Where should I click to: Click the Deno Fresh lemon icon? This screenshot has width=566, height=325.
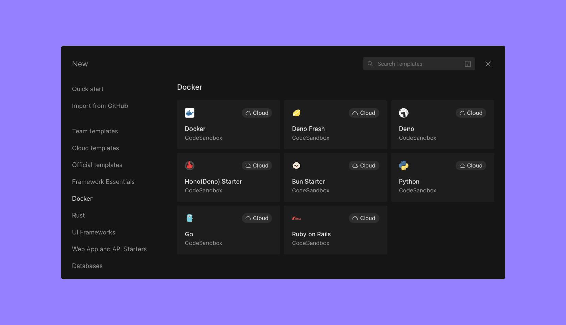pyautogui.click(x=296, y=113)
